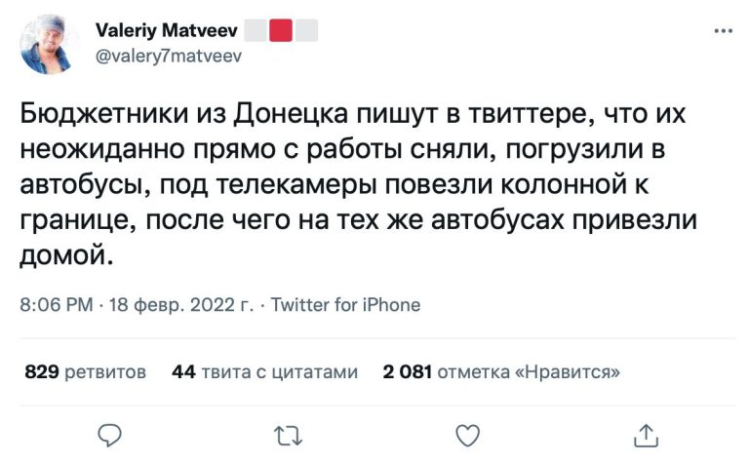
Task: Open the three-dot more options menu
Action: [724, 31]
